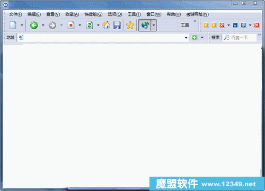Open favorites with the star icon
This screenshot has height=191, width=265.
[130, 25]
